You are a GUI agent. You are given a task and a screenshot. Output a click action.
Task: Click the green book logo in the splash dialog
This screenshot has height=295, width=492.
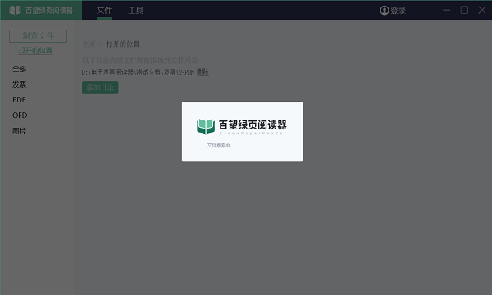206,127
